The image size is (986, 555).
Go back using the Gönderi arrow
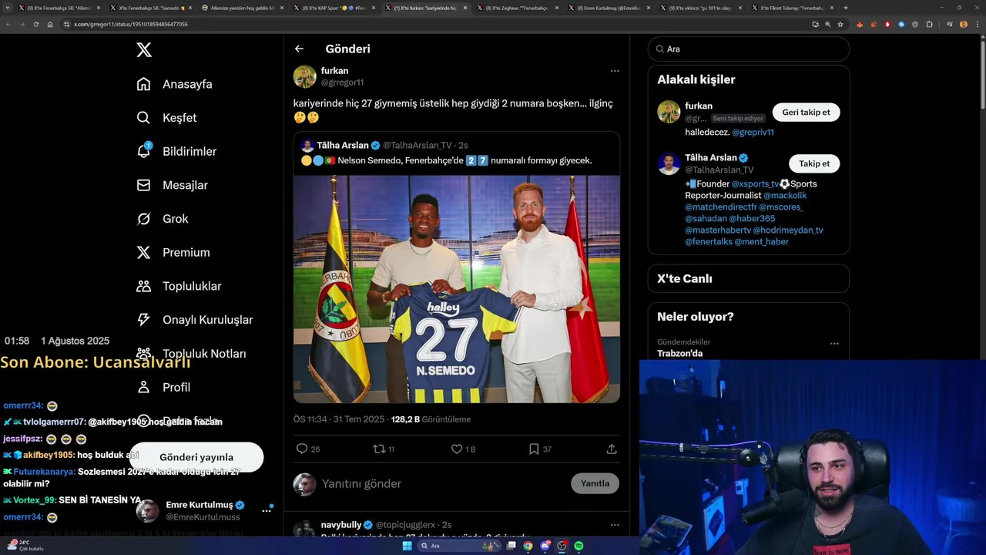(x=299, y=49)
